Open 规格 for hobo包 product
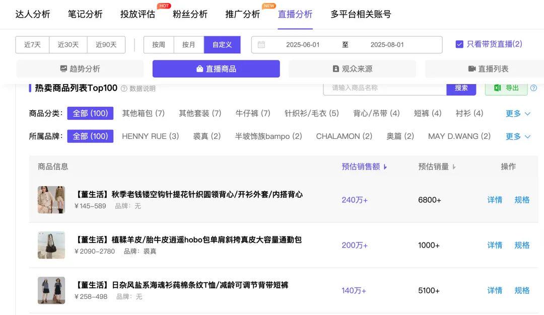Viewport: 544px width, 315px height. coord(522,246)
